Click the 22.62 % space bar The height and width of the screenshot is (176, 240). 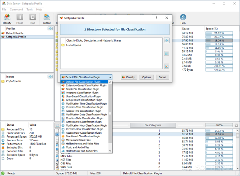[219, 33]
